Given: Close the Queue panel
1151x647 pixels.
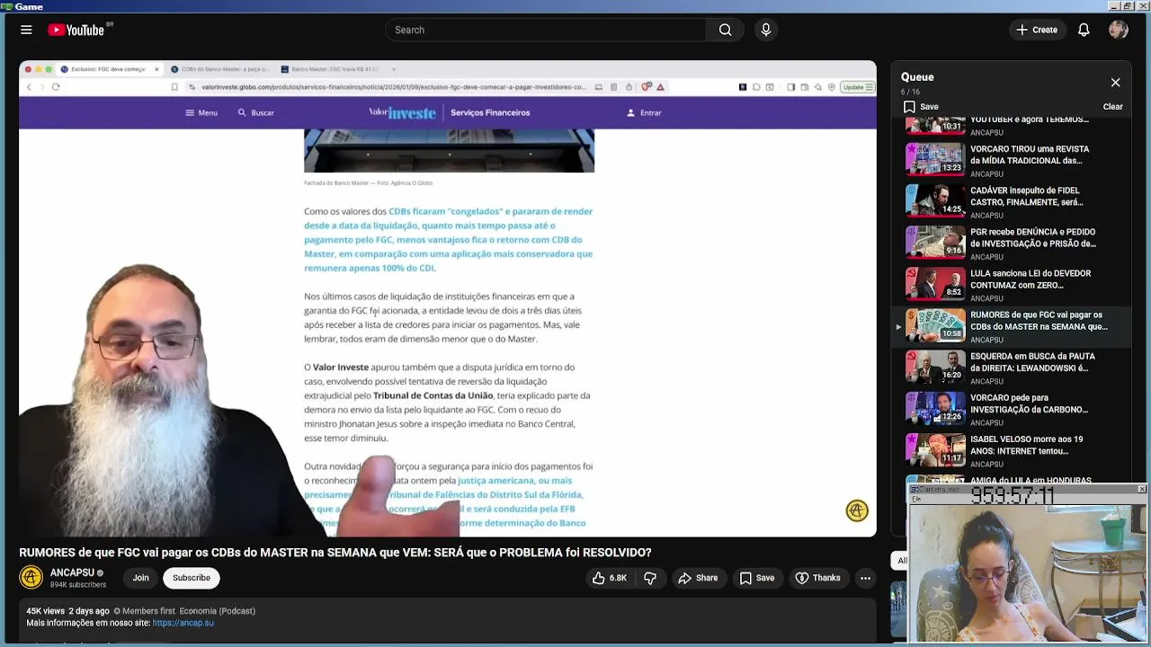Looking at the screenshot, I should pos(1115,83).
